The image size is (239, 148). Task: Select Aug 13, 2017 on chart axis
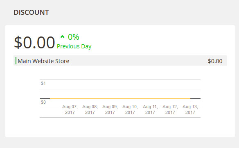pyautogui.click(x=190, y=109)
